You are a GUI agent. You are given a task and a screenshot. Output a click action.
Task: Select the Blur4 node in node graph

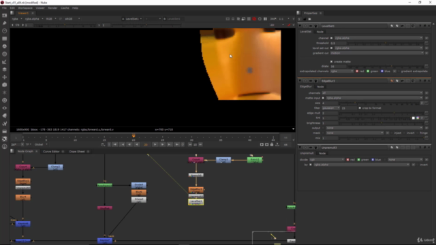[x=22, y=197]
